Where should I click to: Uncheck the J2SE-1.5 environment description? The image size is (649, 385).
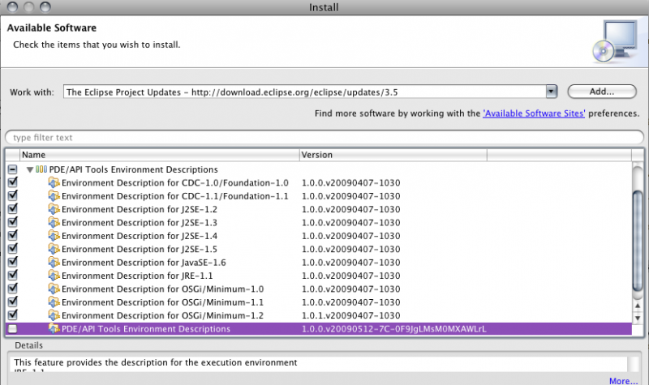point(13,248)
